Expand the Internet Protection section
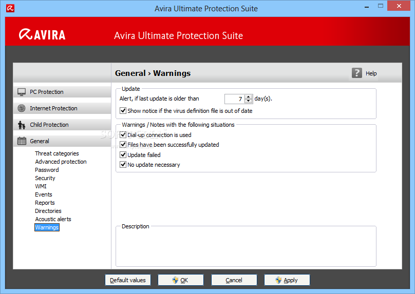The height and width of the screenshot is (294, 415). tap(62, 108)
